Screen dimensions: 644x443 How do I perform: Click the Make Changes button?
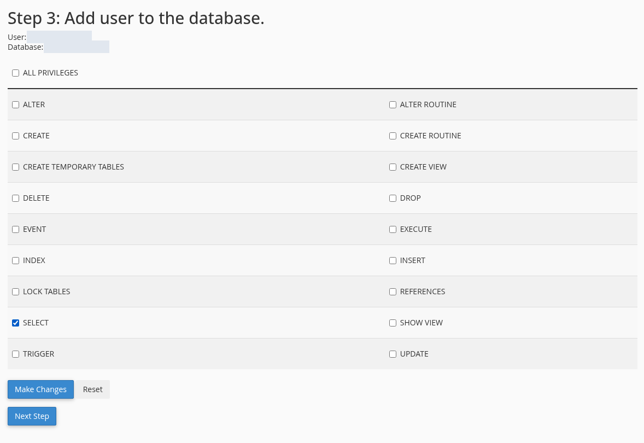click(x=40, y=389)
